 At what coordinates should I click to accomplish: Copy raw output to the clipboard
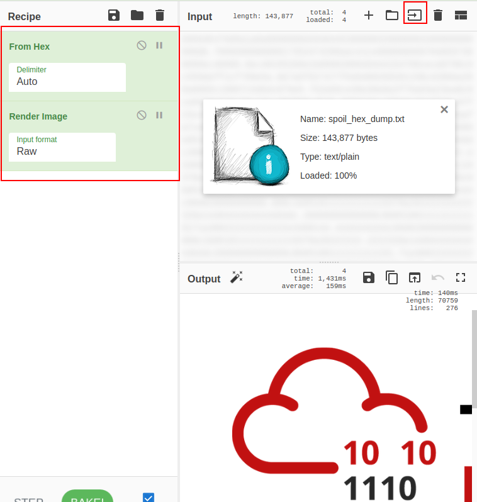(x=391, y=277)
